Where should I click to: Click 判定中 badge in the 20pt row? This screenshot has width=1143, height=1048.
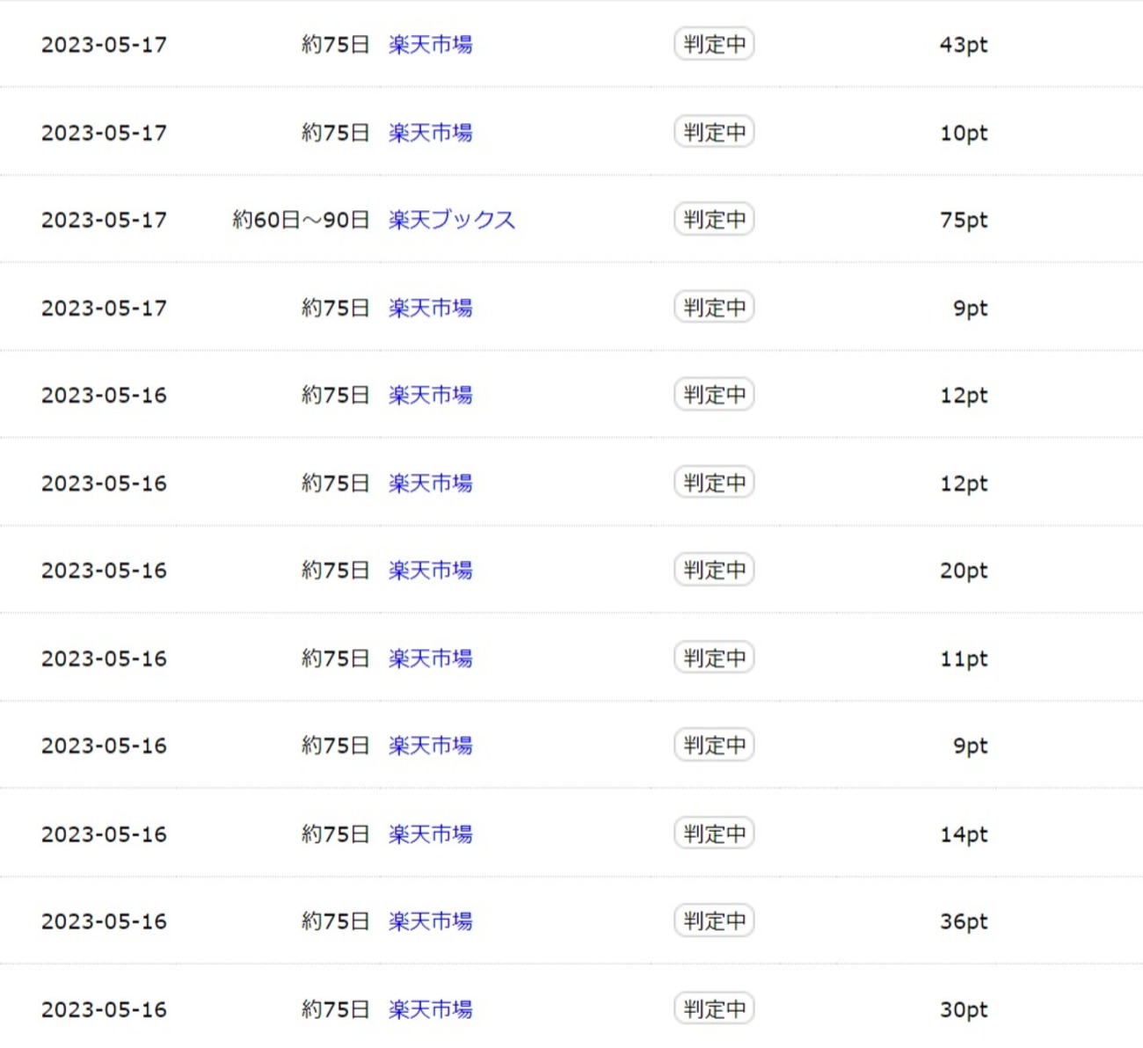click(x=714, y=570)
